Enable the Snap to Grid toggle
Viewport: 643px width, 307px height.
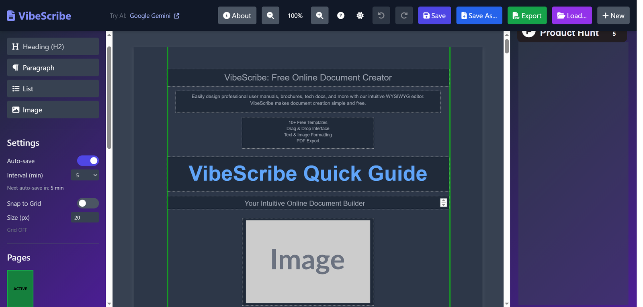88,203
